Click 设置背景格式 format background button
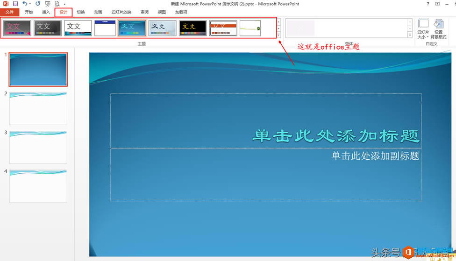456x261 pixels. [438, 29]
